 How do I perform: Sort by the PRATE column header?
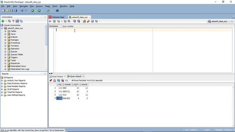click(x=84, y=85)
